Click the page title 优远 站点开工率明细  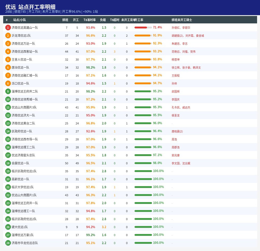tap(30, 7)
